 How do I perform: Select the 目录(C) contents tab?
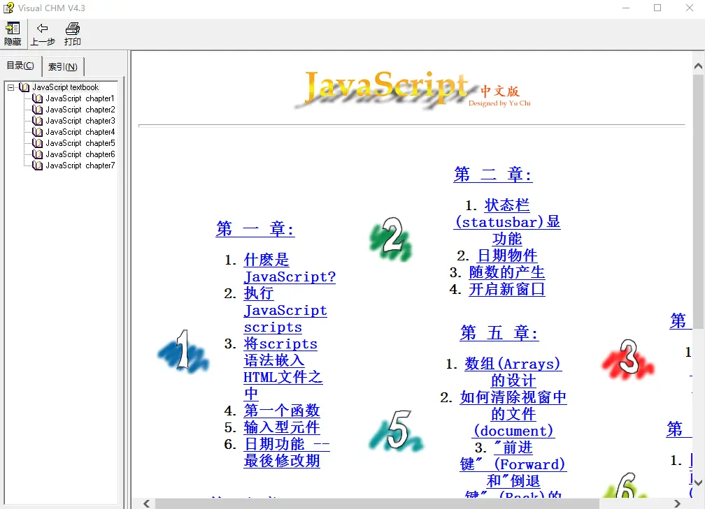20,66
